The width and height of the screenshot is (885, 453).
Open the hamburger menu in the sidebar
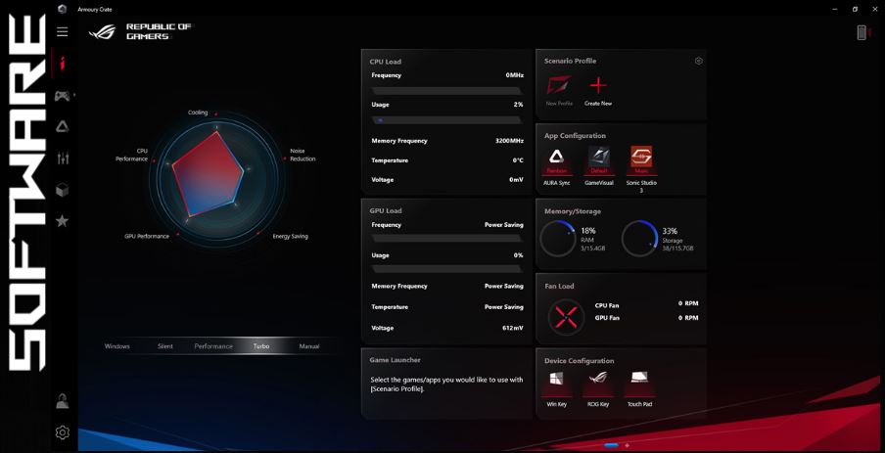(x=62, y=31)
